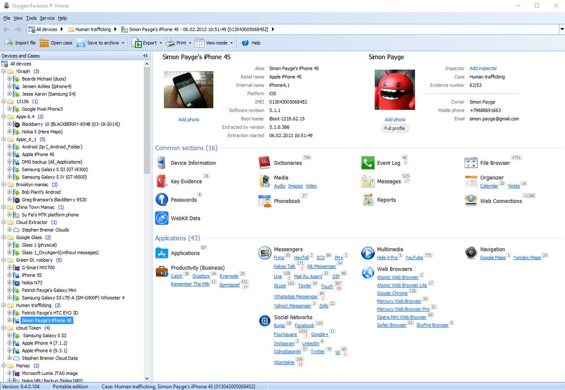
Task: Open the Skype messenger link
Action: click(280, 285)
